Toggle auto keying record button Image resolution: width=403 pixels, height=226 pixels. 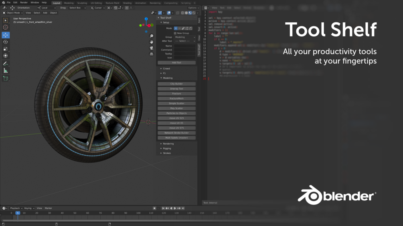coord(154,208)
